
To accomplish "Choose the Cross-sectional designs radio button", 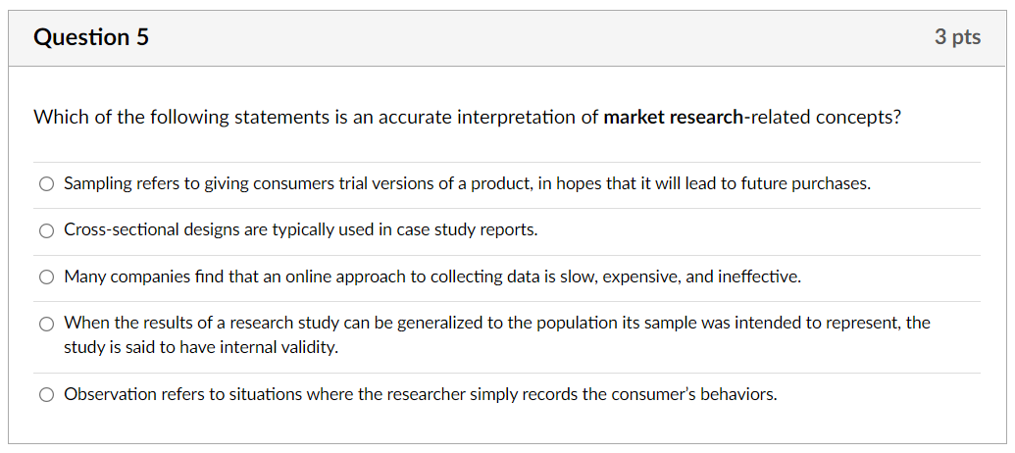I will pyautogui.click(x=46, y=230).
